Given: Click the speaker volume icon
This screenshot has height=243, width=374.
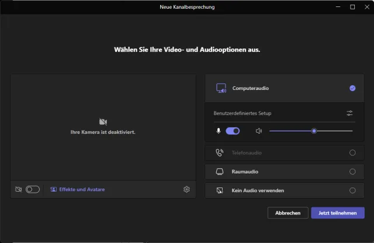Looking at the screenshot, I should click(x=259, y=131).
